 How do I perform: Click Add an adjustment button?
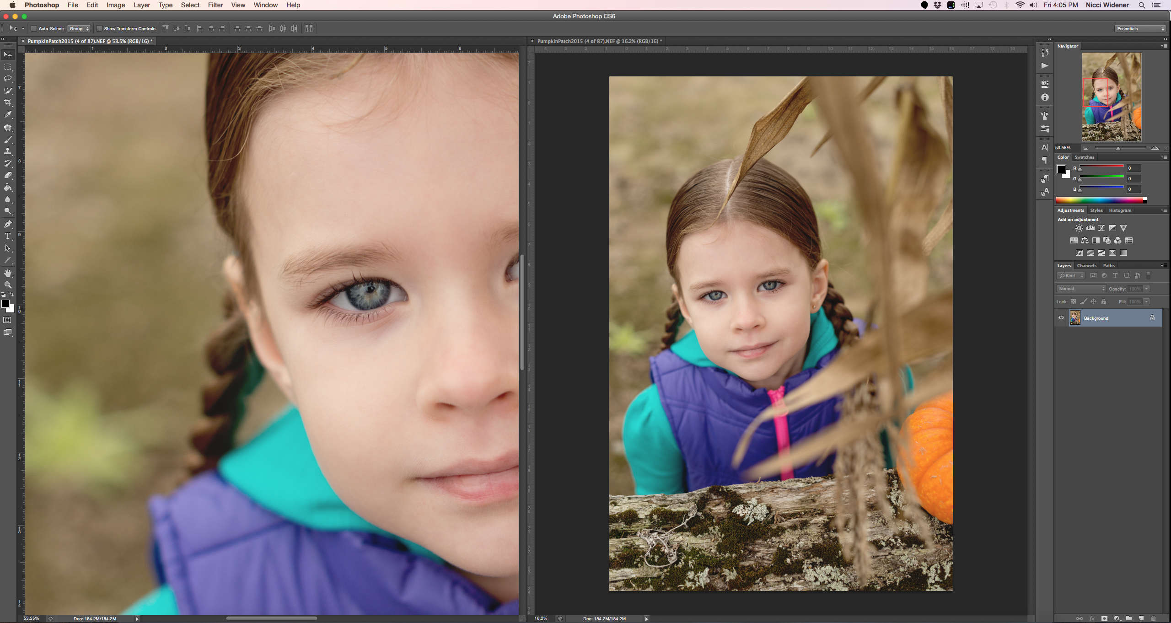[x=1078, y=219]
